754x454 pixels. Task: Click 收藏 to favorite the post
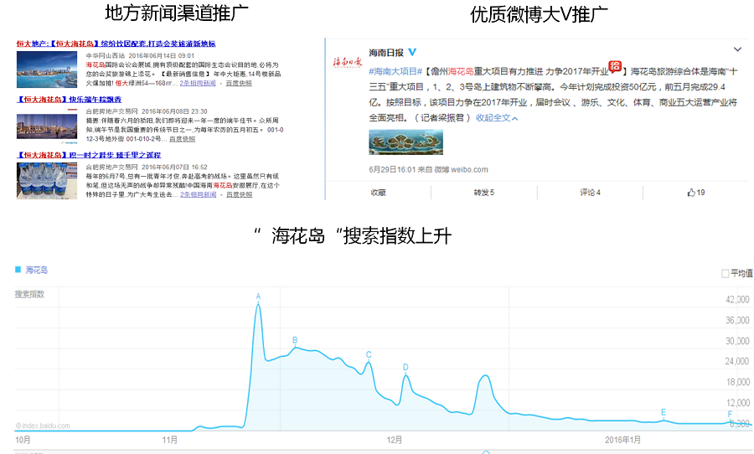(379, 193)
